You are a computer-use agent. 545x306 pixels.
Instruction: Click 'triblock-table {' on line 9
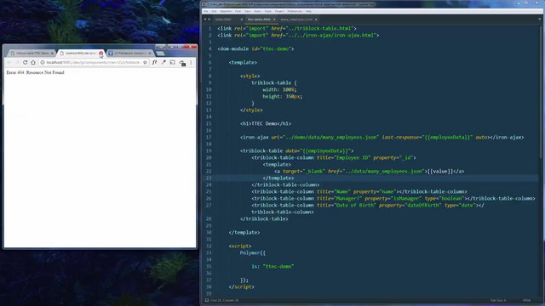274,83
